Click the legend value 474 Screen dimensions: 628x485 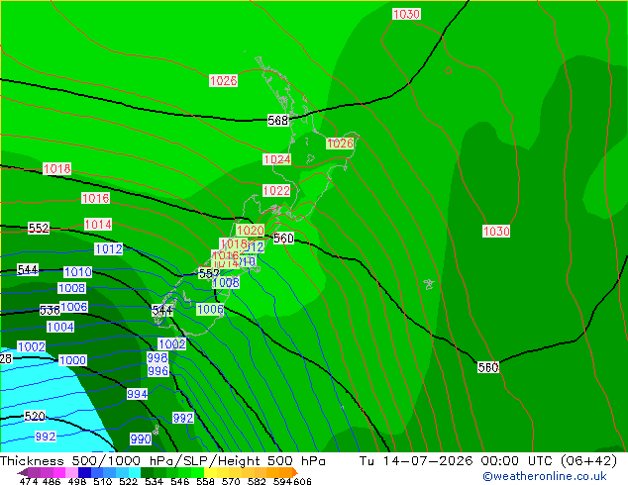(29, 481)
